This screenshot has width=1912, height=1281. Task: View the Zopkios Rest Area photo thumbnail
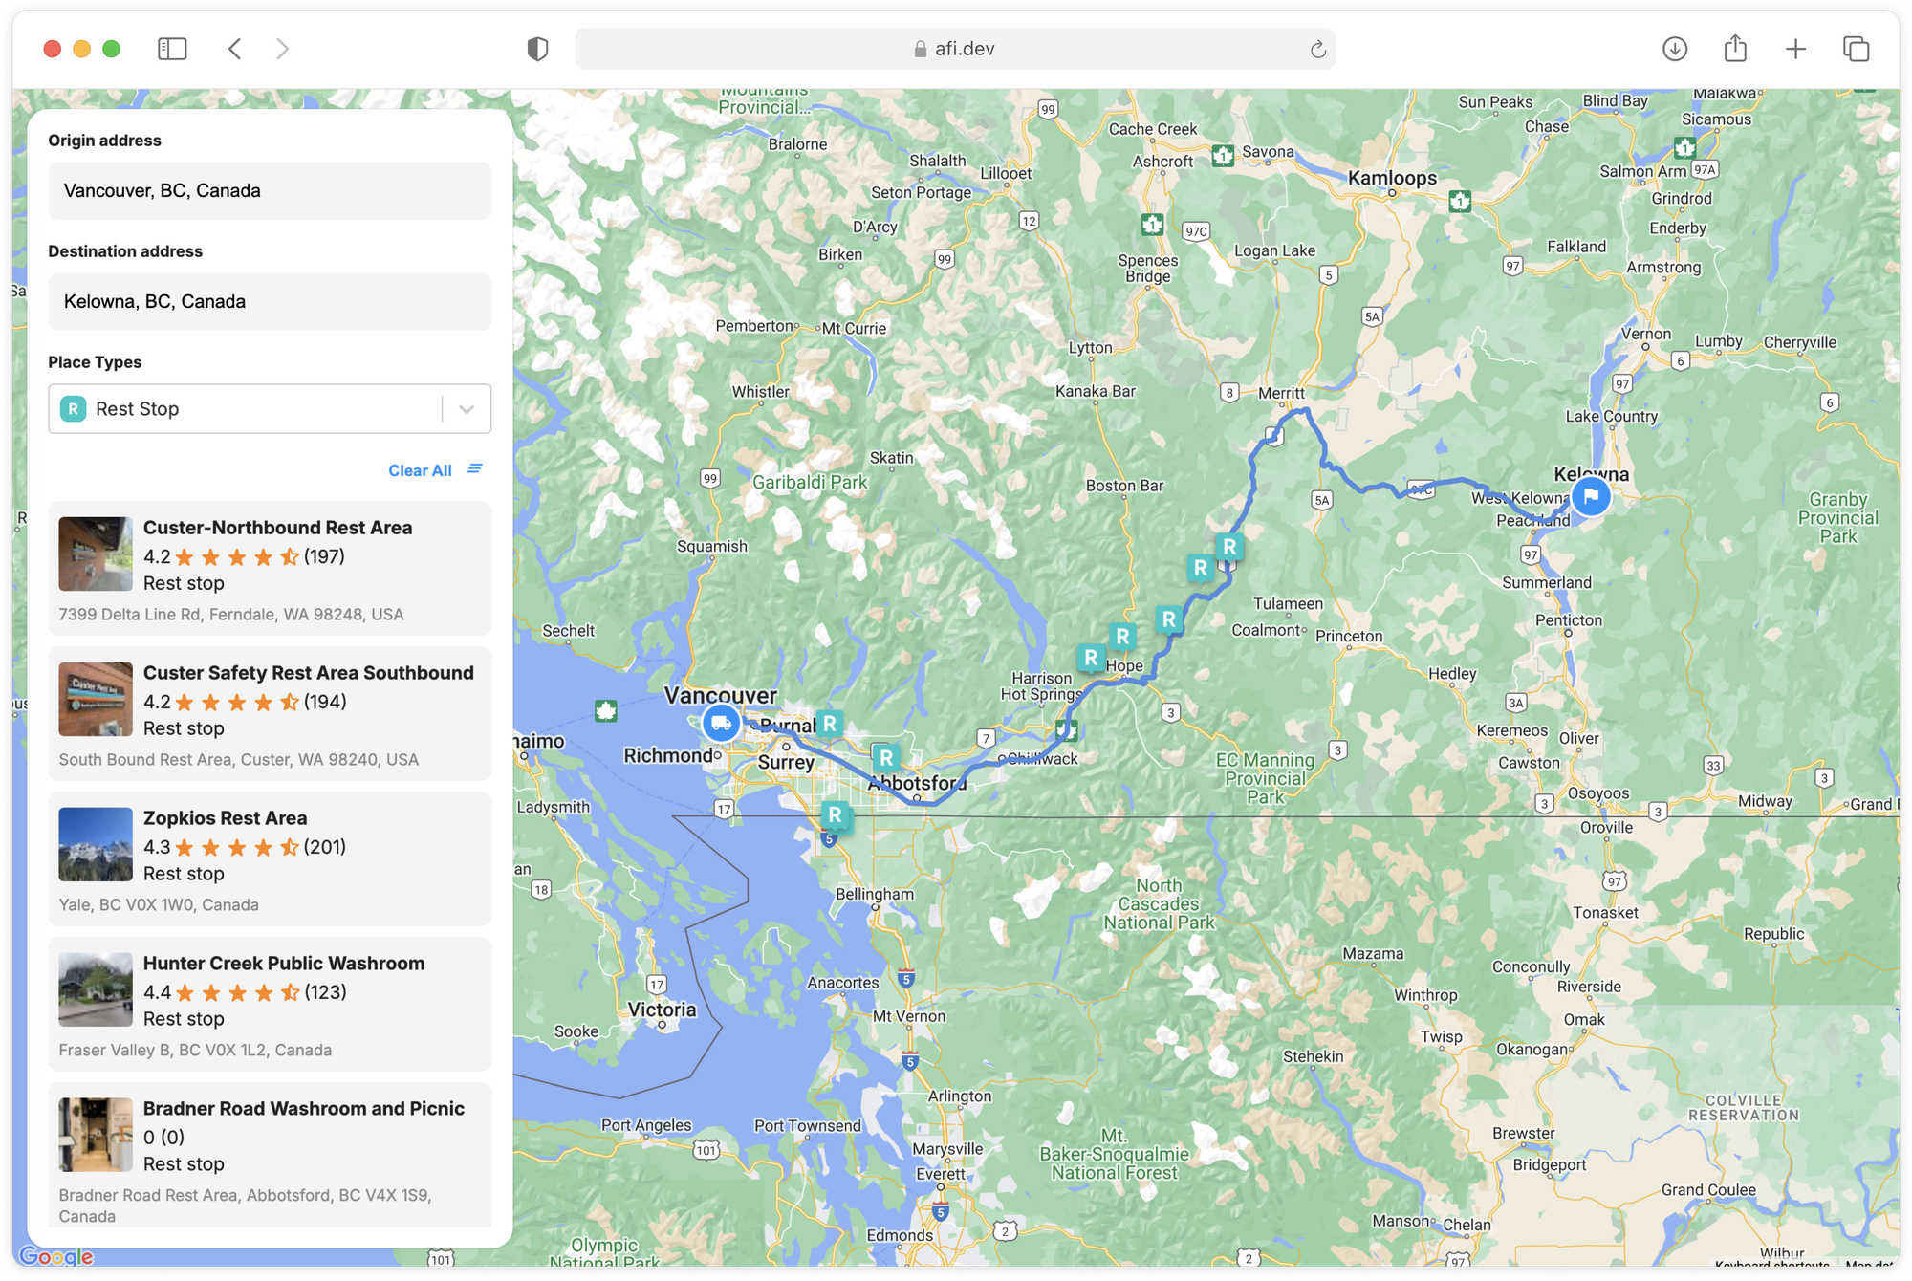tap(96, 844)
